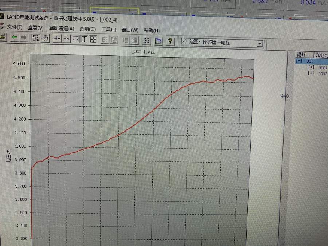The image size is (328, 246).
Task: Click the vertical fit double-arrow icon
Action: pos(84,39)
